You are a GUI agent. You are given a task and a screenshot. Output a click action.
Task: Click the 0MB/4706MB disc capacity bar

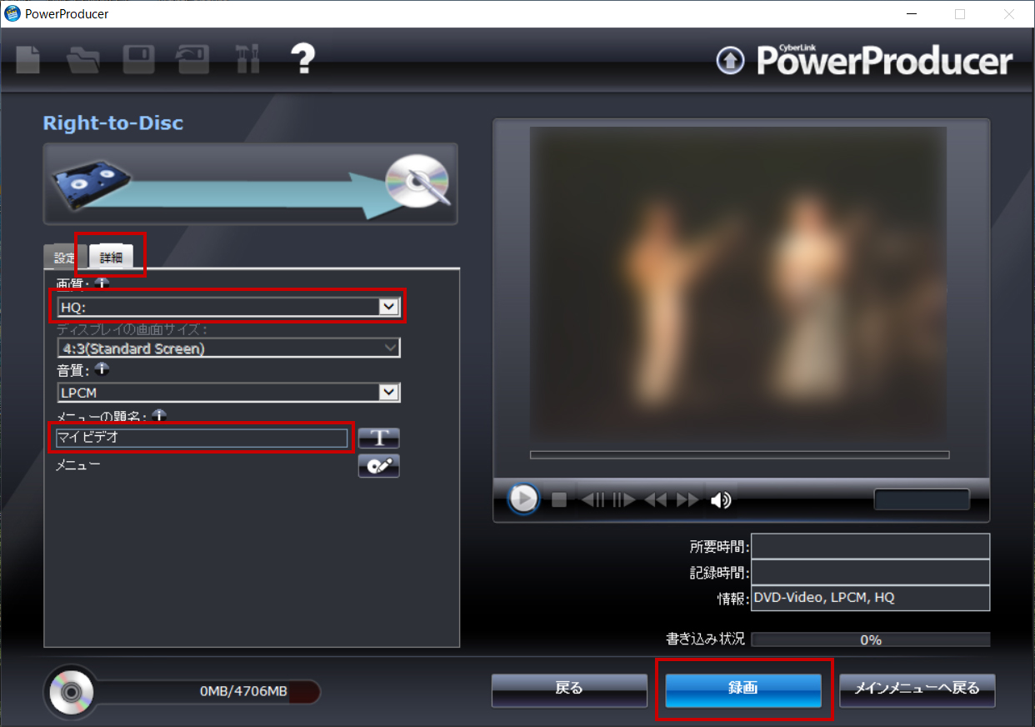pyautogui.click(x=207, y=691)
